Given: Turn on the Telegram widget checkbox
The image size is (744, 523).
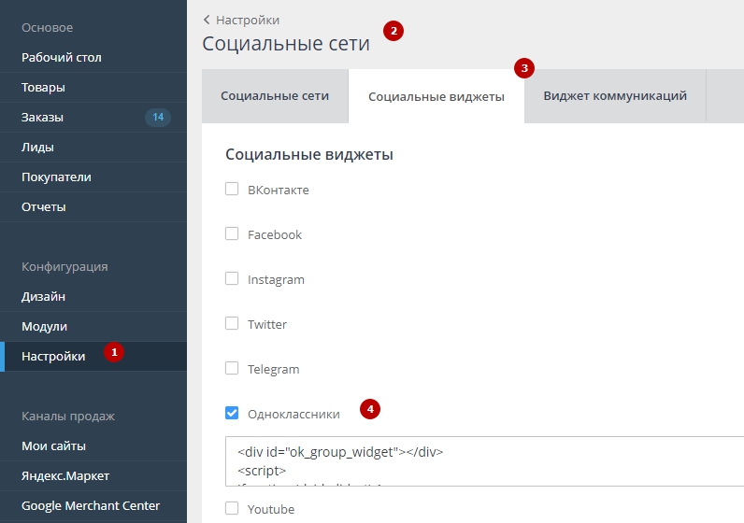Looking at the screenshot, I should coord(232,369).
